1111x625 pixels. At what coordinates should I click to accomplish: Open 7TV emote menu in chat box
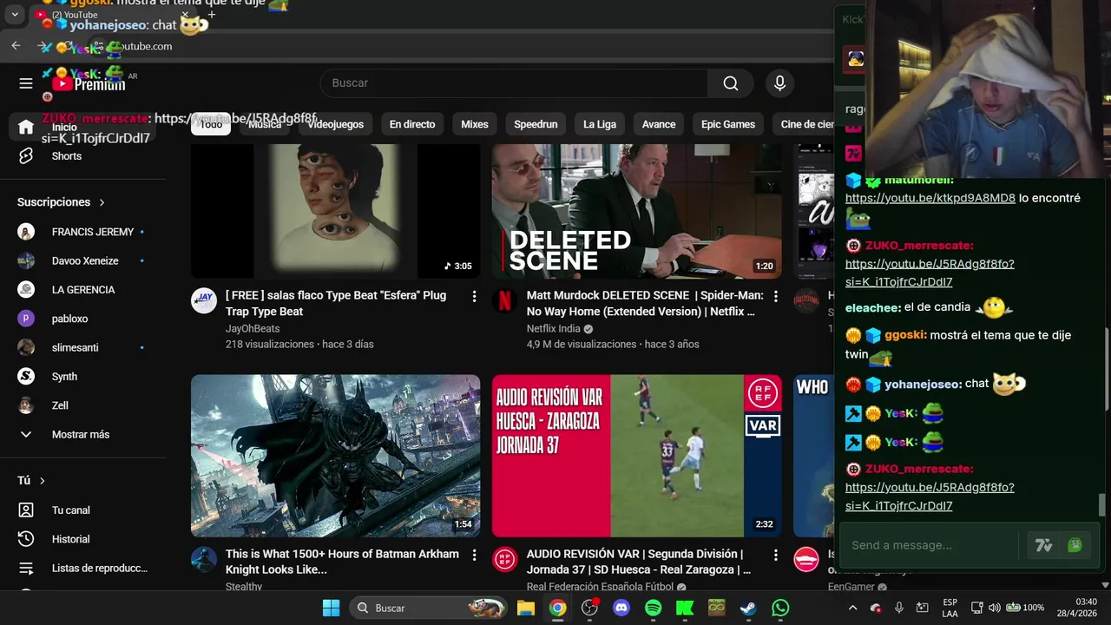[x=1042, y=545]
